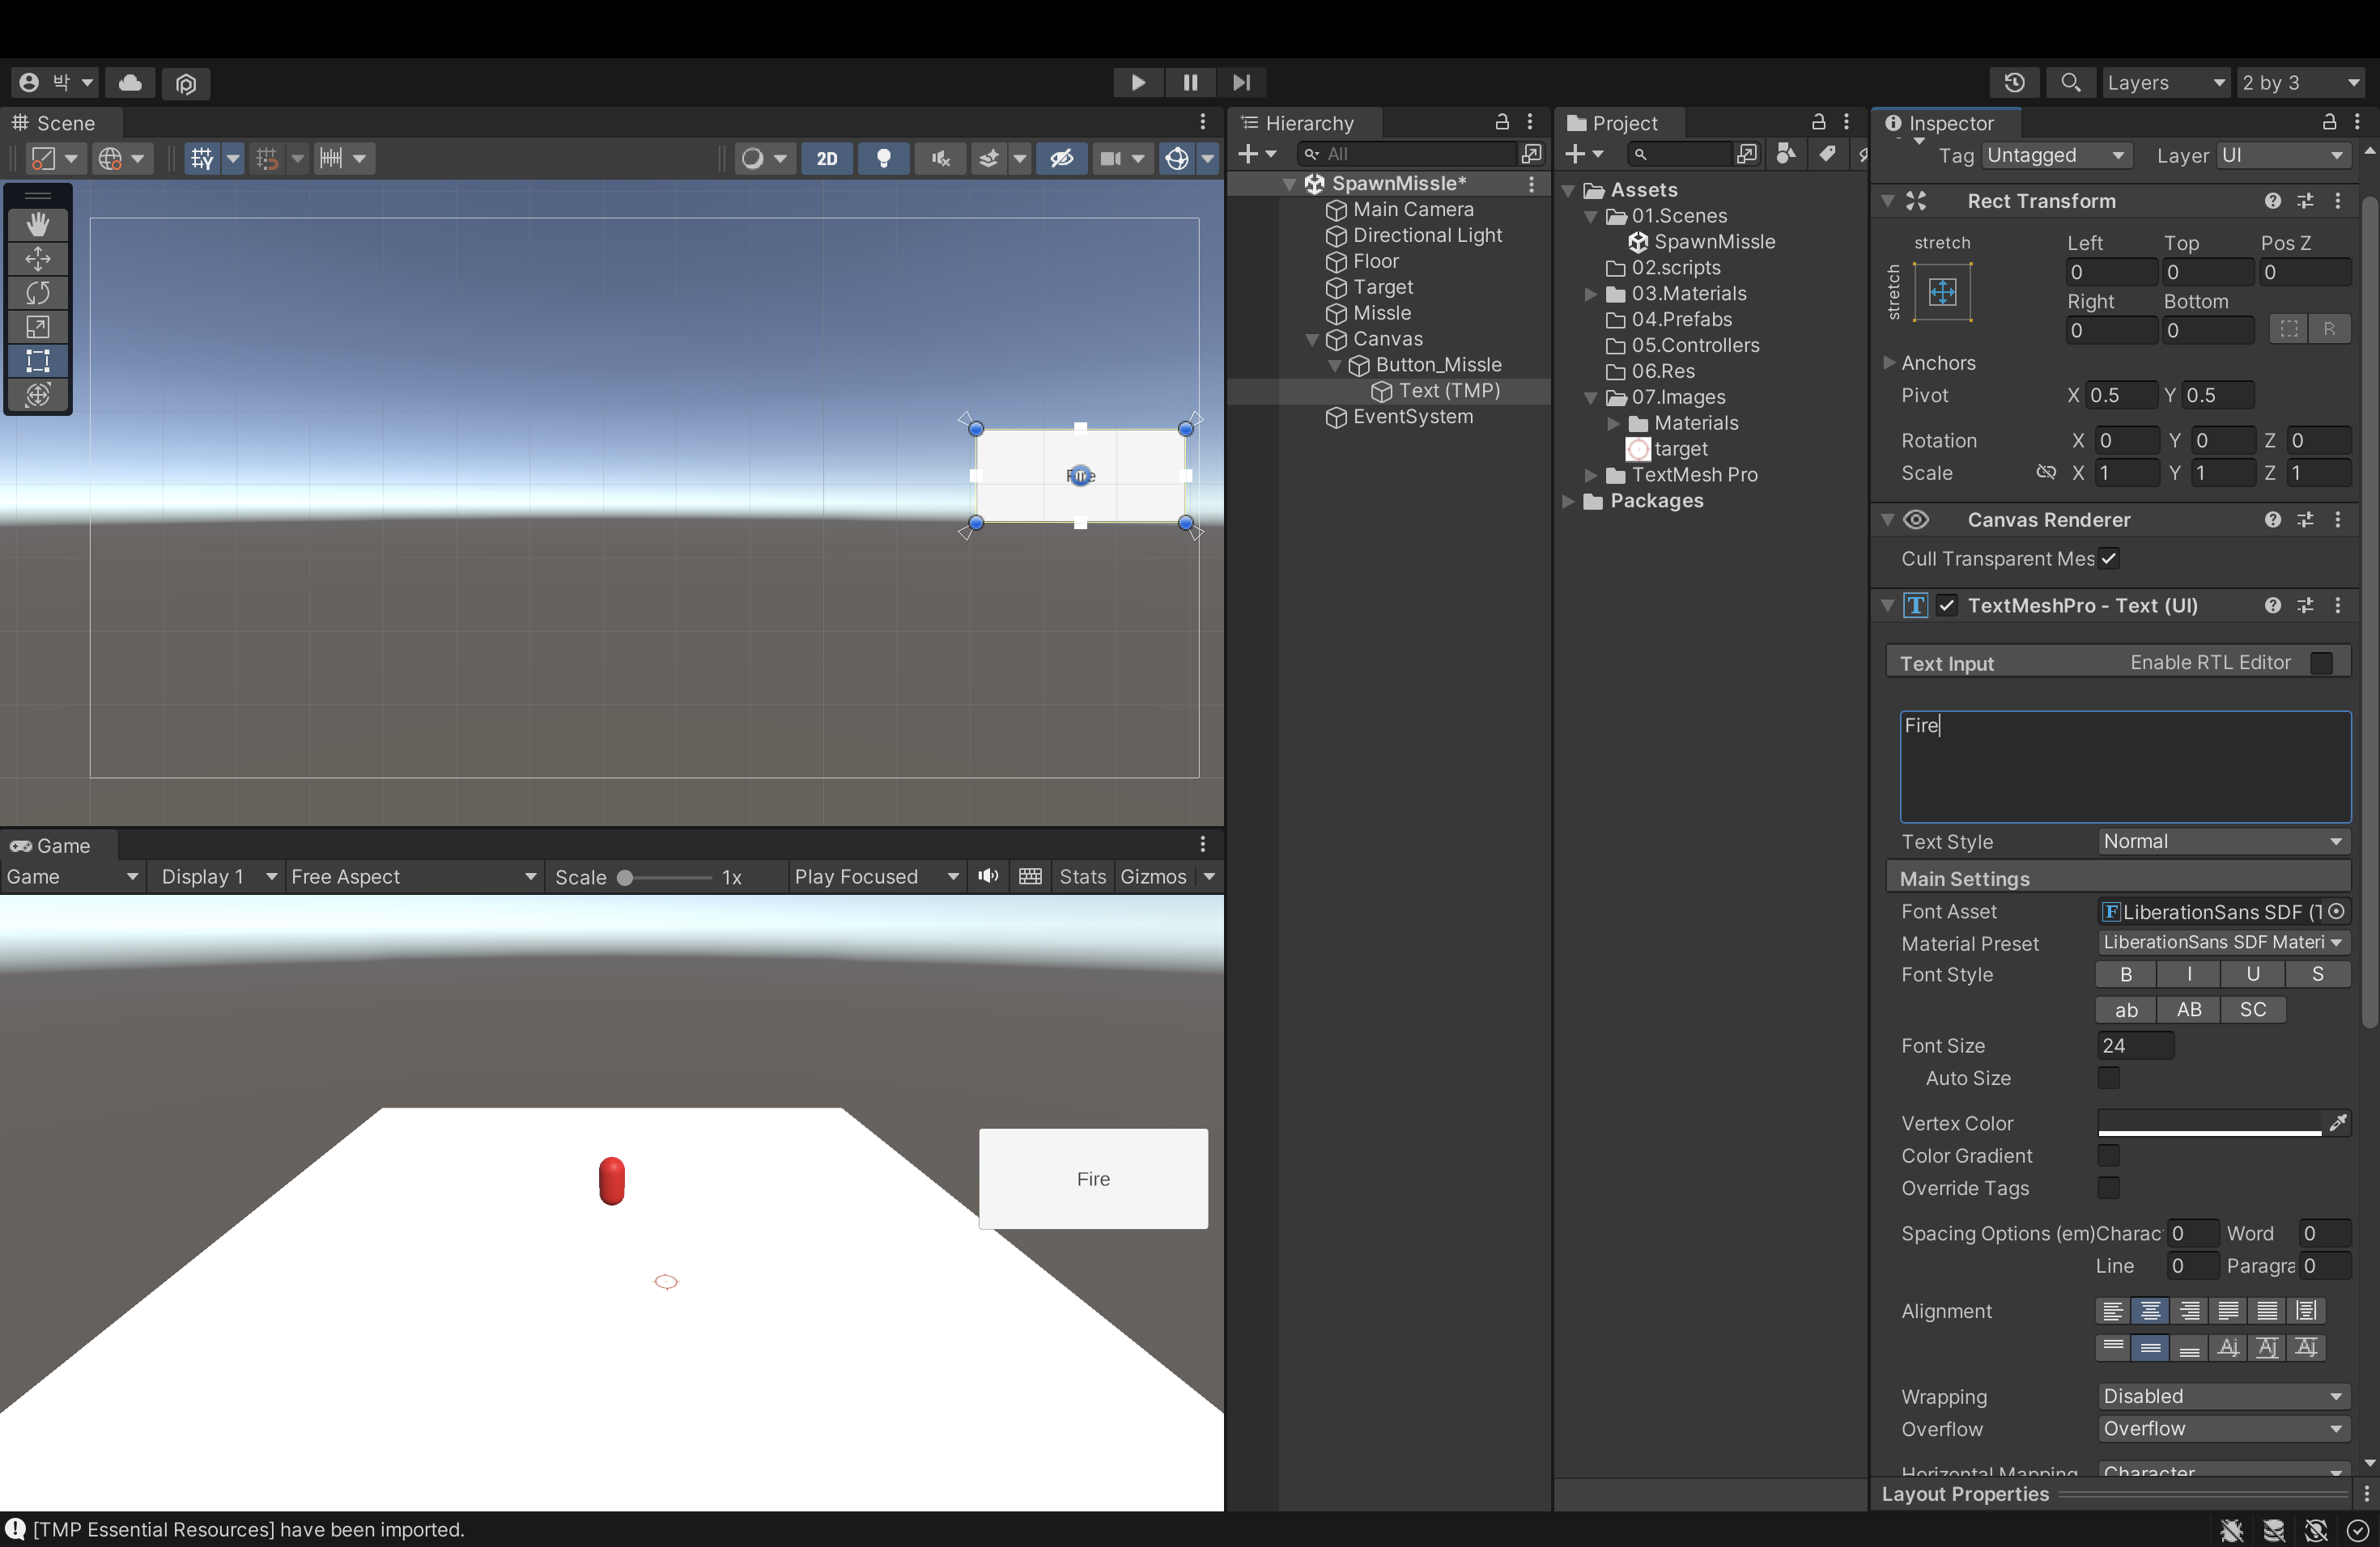Toggle Scene audio mute

(x=940, y=158)
